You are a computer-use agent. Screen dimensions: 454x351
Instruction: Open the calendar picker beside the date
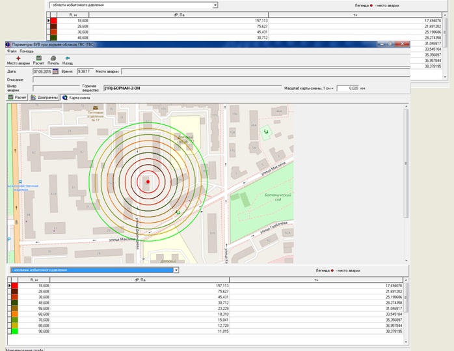55,71
